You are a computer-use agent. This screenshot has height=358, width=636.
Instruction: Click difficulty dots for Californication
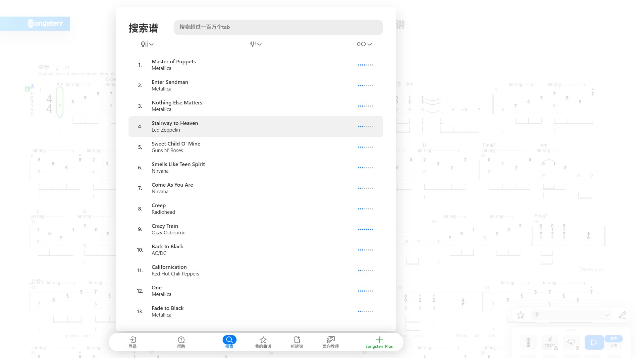(x=366, y=270)
